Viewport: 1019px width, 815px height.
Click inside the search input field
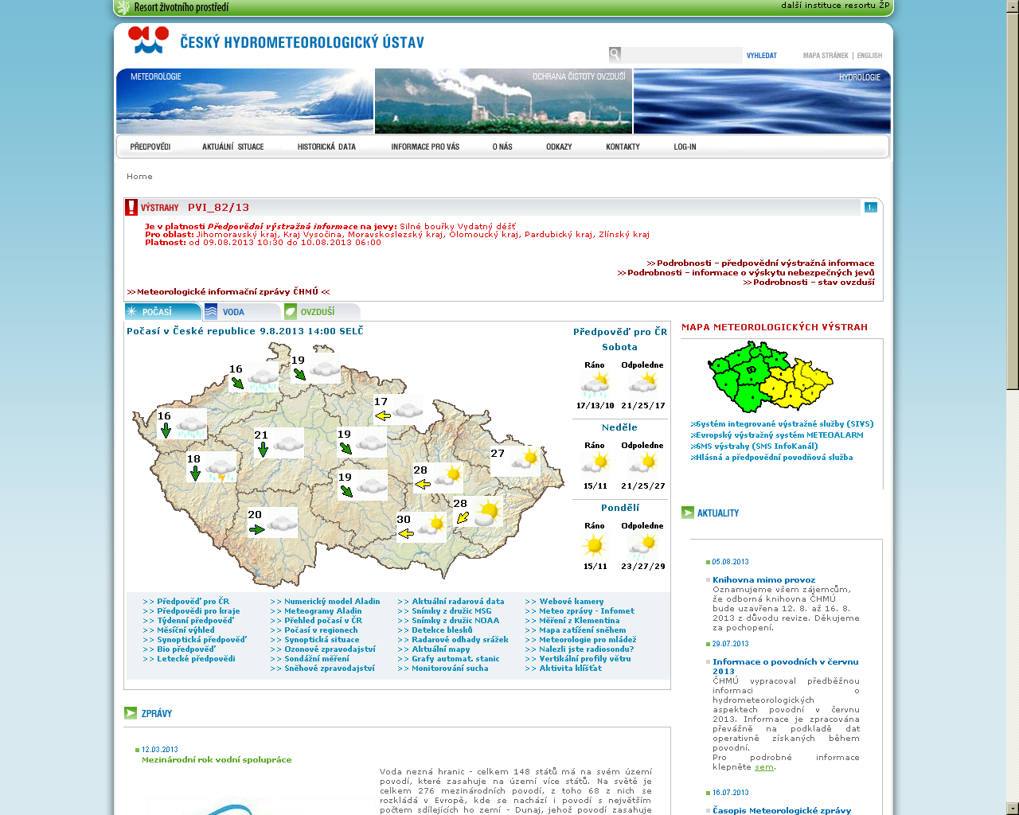click(x=681, y=55)
